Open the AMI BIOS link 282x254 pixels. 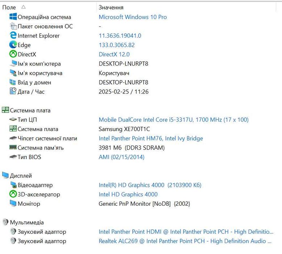(121, 157)
